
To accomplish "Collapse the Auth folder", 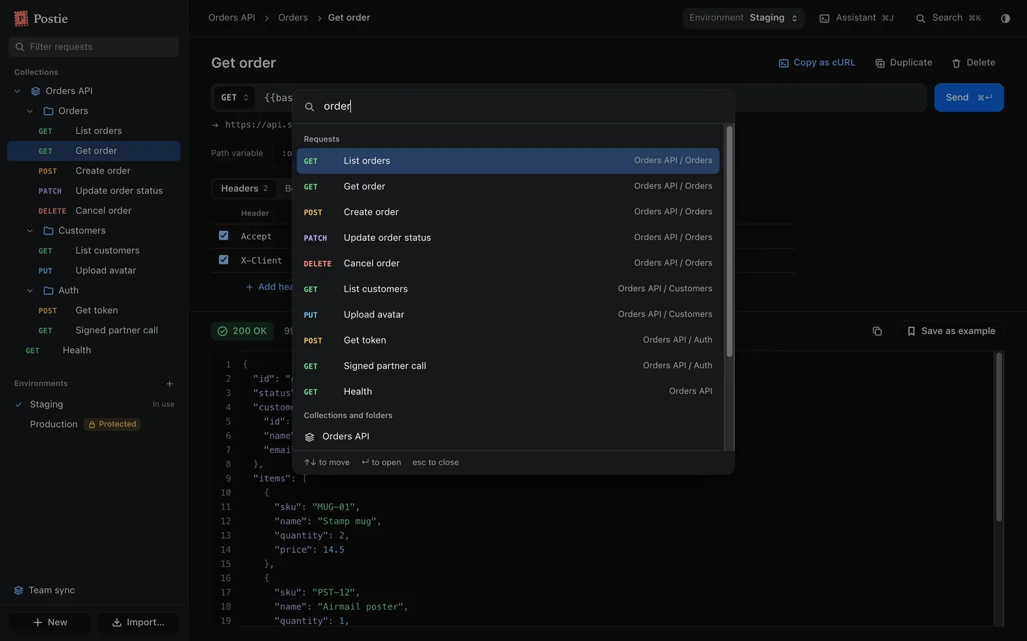I will 30,290.
